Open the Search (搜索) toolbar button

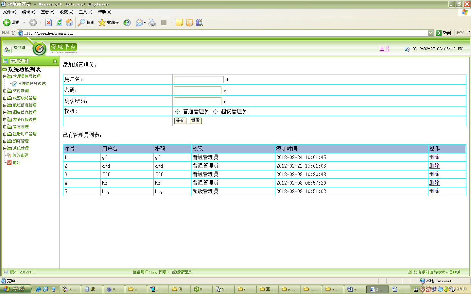pyautogui.click(x=86, y=23)
